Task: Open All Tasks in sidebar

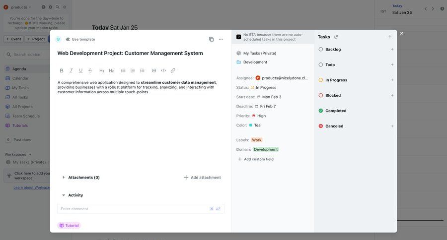Action: (x=20, y=97)
